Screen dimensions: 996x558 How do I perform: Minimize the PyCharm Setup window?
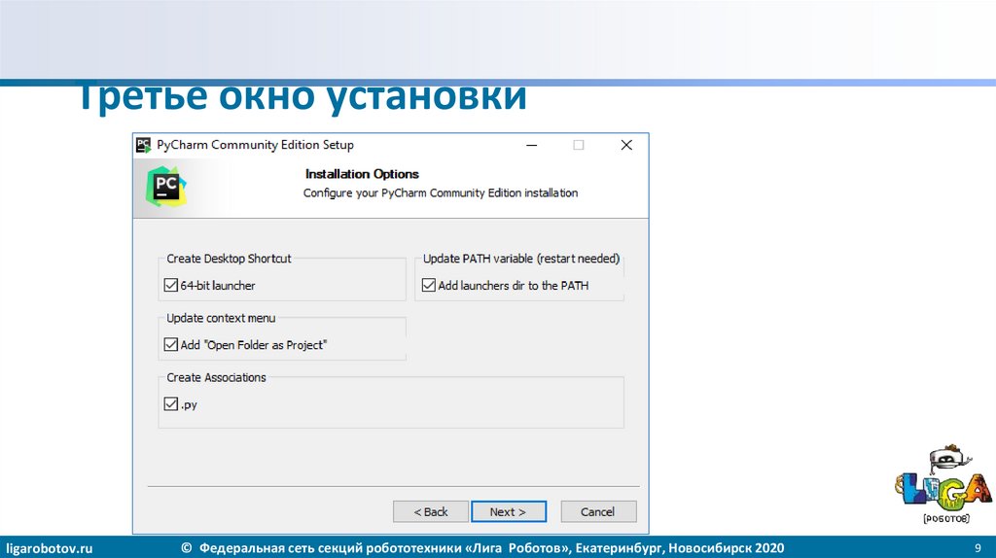click(x=532, y=146)
